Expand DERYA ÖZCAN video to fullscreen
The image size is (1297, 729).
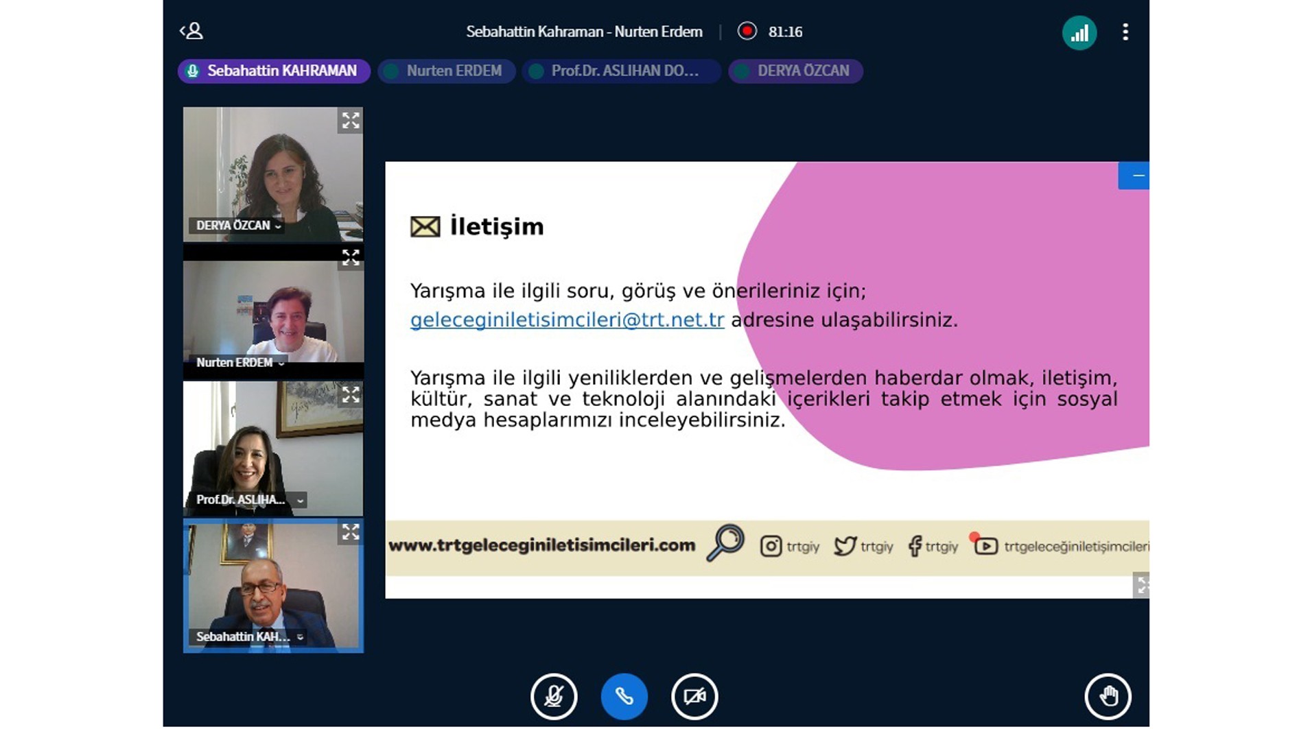[351, 121]
